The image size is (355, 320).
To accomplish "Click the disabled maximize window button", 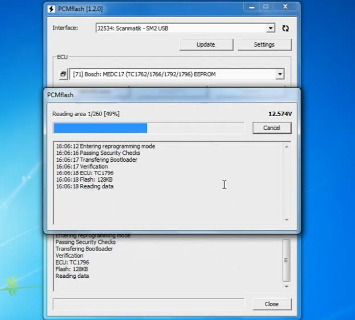I will tap(266, 7).
